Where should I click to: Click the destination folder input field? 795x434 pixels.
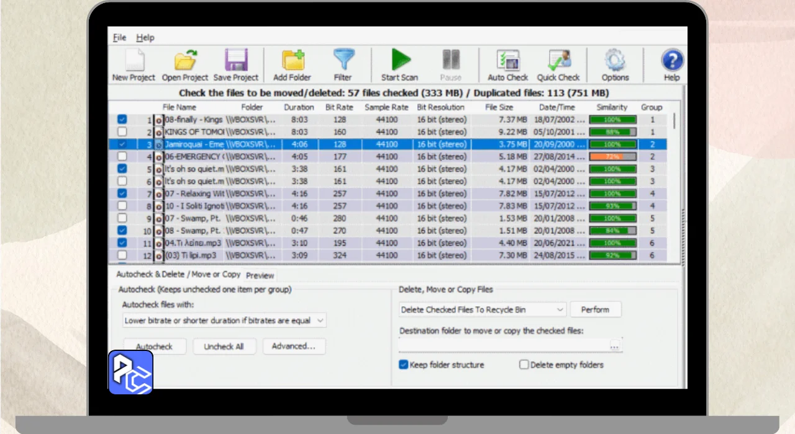coord(503,345)
